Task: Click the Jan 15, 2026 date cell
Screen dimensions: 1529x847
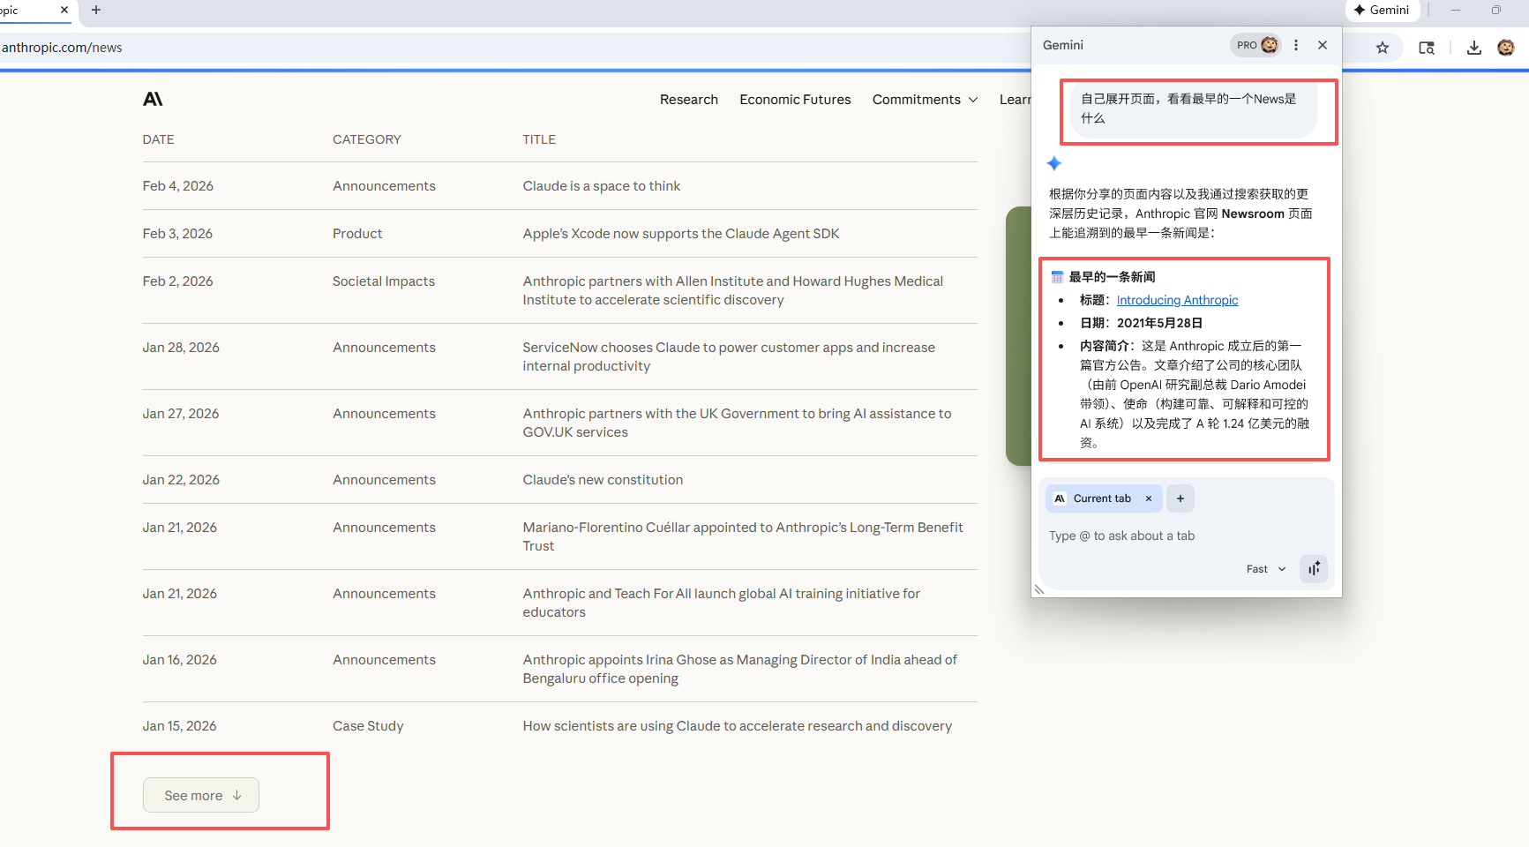Action: (x=180, y=726)
